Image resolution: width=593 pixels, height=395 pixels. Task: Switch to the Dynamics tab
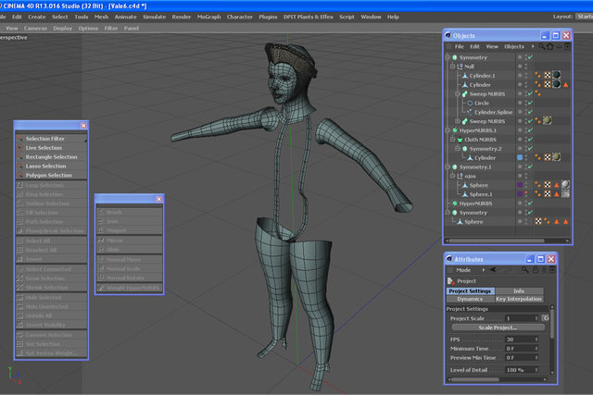470,299
